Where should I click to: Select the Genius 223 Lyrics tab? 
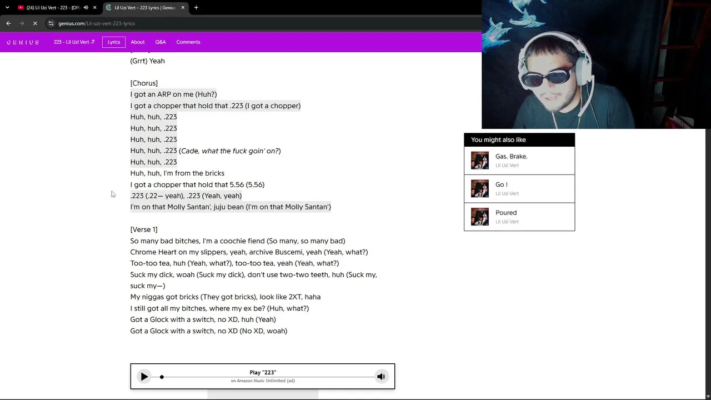tap(146, 8)
